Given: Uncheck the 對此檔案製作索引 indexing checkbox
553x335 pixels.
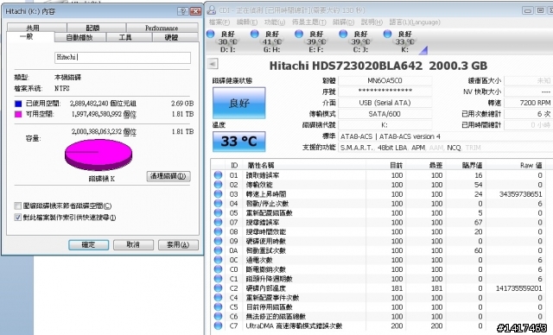Looking at the screenshot, I should [x=17, y=218].
